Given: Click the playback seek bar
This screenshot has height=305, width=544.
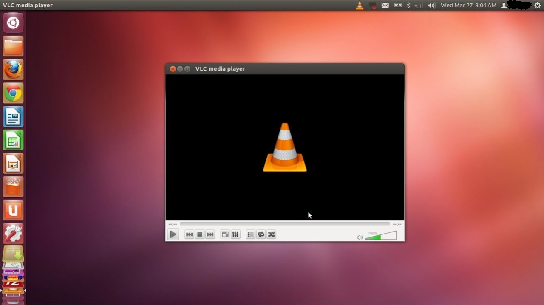Looking at the screenshot, I should [x=284, y=224].
